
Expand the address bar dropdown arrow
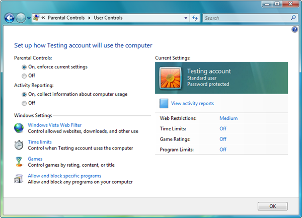[186, 18]
